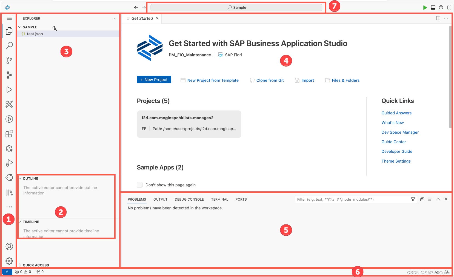The height and width of the screenshot is (277, 454).
Task: Open the Explorer view icon
Action: point(9,31)
